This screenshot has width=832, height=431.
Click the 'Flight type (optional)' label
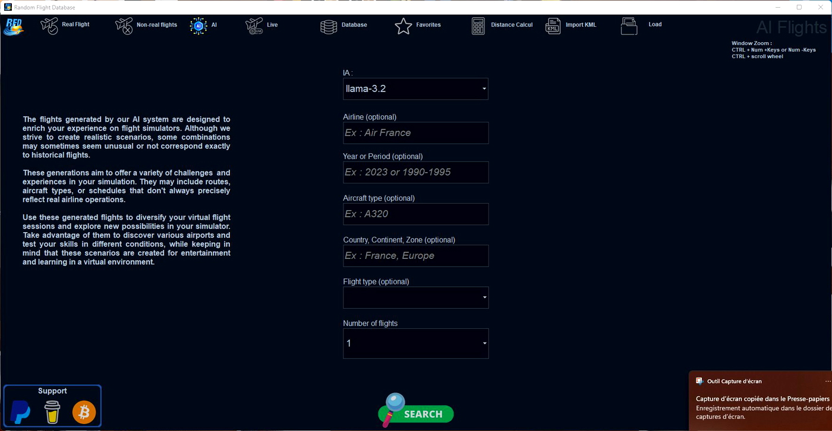pos(376,281)
